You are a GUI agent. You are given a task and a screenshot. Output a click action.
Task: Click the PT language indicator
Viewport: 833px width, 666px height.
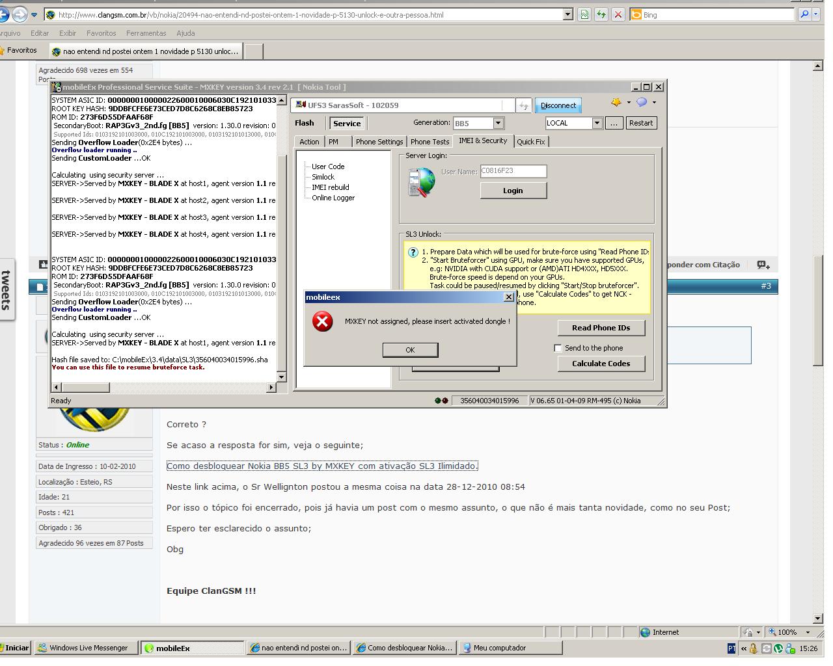(731, 648)
